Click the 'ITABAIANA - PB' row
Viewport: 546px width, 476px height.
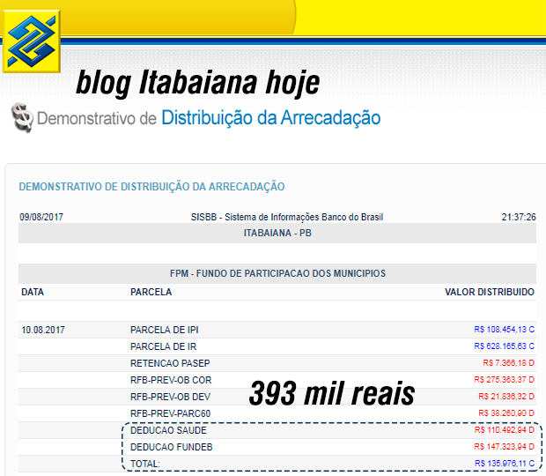tap(277, 233)
